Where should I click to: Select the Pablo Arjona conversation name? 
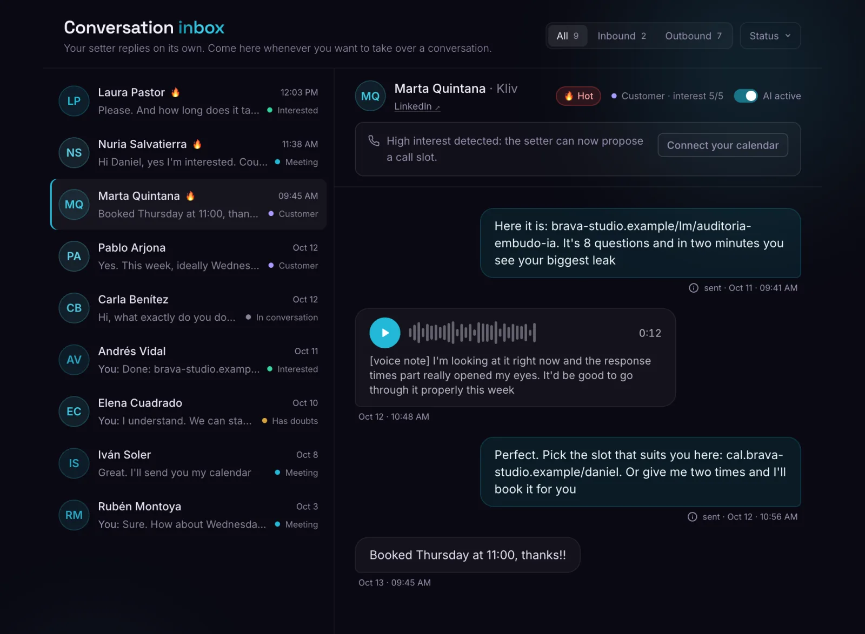pyautogui.click(x=132, y=248)
